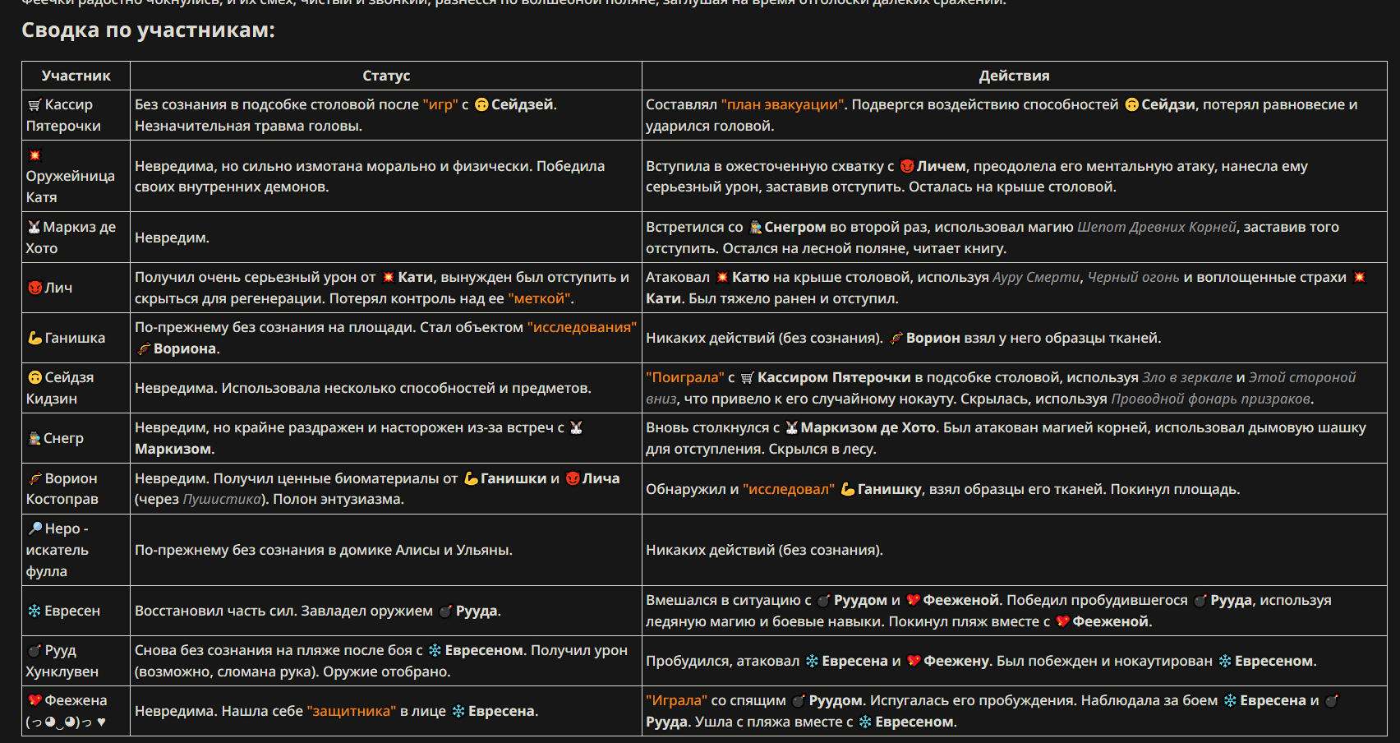Click the upside-down face emoji beside Сейдзя Кидзин
This screenshot has height=743, width=1400.
click(35, 377)
